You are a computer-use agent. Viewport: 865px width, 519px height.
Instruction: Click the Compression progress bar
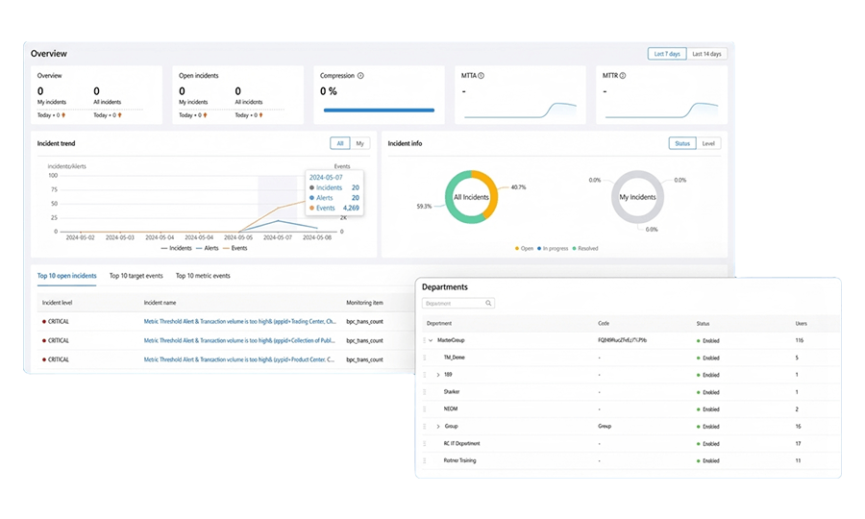[379, 111]
